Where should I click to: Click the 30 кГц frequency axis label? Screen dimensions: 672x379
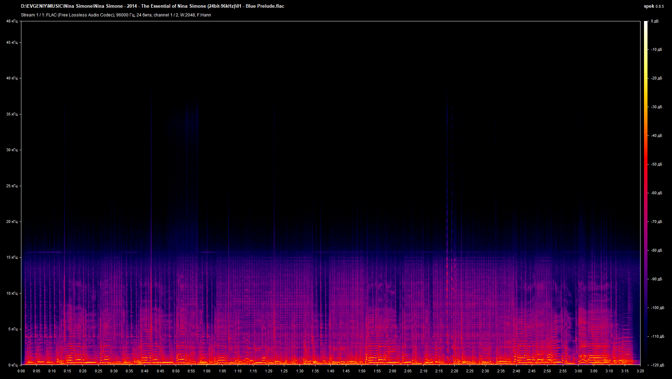coord(12,150)
